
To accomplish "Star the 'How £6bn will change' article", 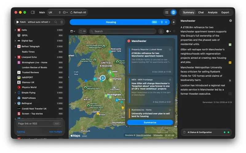I will [x=170, y=80].
